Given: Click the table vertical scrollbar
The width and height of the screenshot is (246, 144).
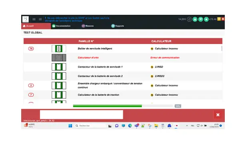Looking at the screenshot, I should (x=222, y=48).
